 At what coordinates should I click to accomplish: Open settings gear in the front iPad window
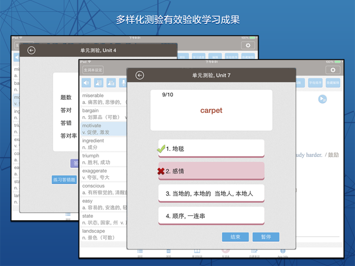click(x=333, y=70)
